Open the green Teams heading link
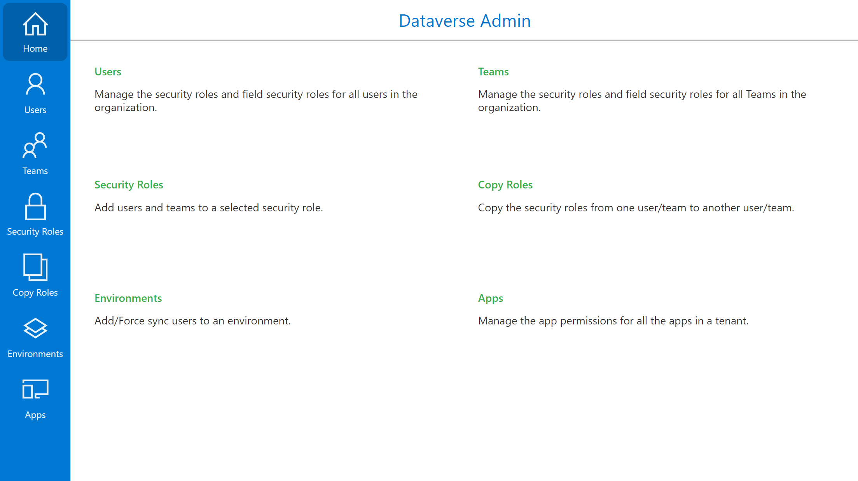Screen dimensions: 858x481 click(493, 72)
